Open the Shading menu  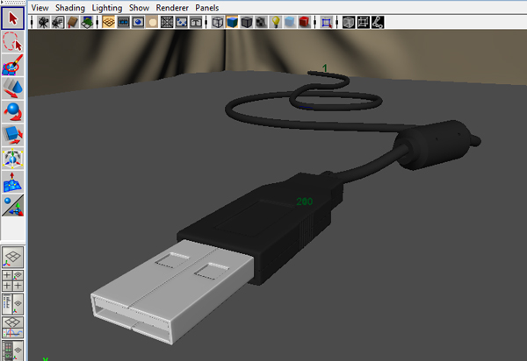70,7
